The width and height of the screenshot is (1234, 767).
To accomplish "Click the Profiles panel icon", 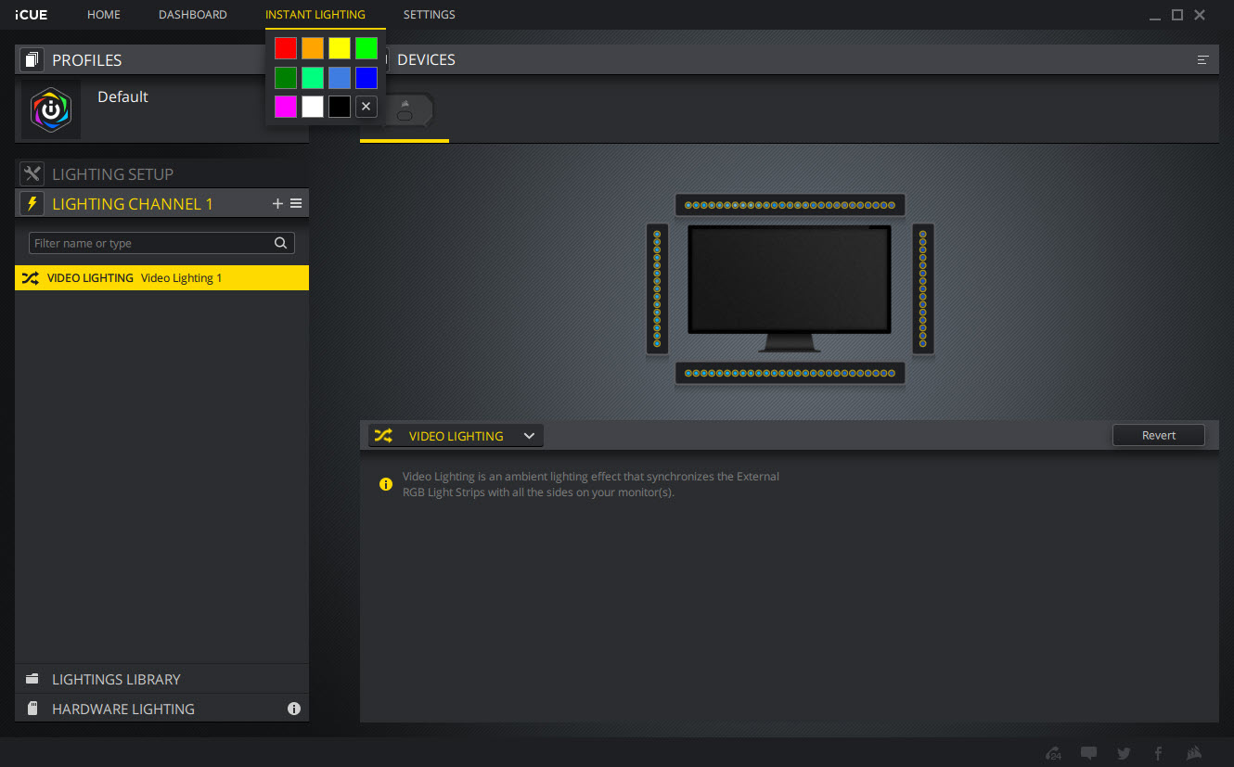I will [32, 60].
